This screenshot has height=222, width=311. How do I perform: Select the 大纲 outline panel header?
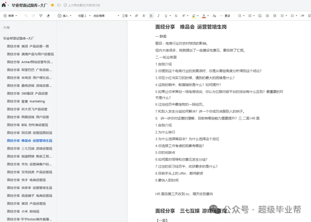pos(6,28)
